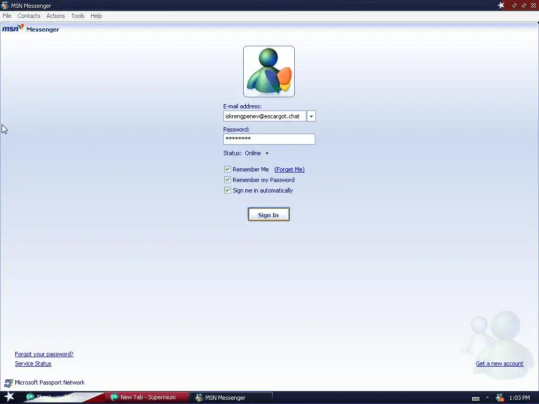
Task: Click Get a new account link
Action: (500, 363)
